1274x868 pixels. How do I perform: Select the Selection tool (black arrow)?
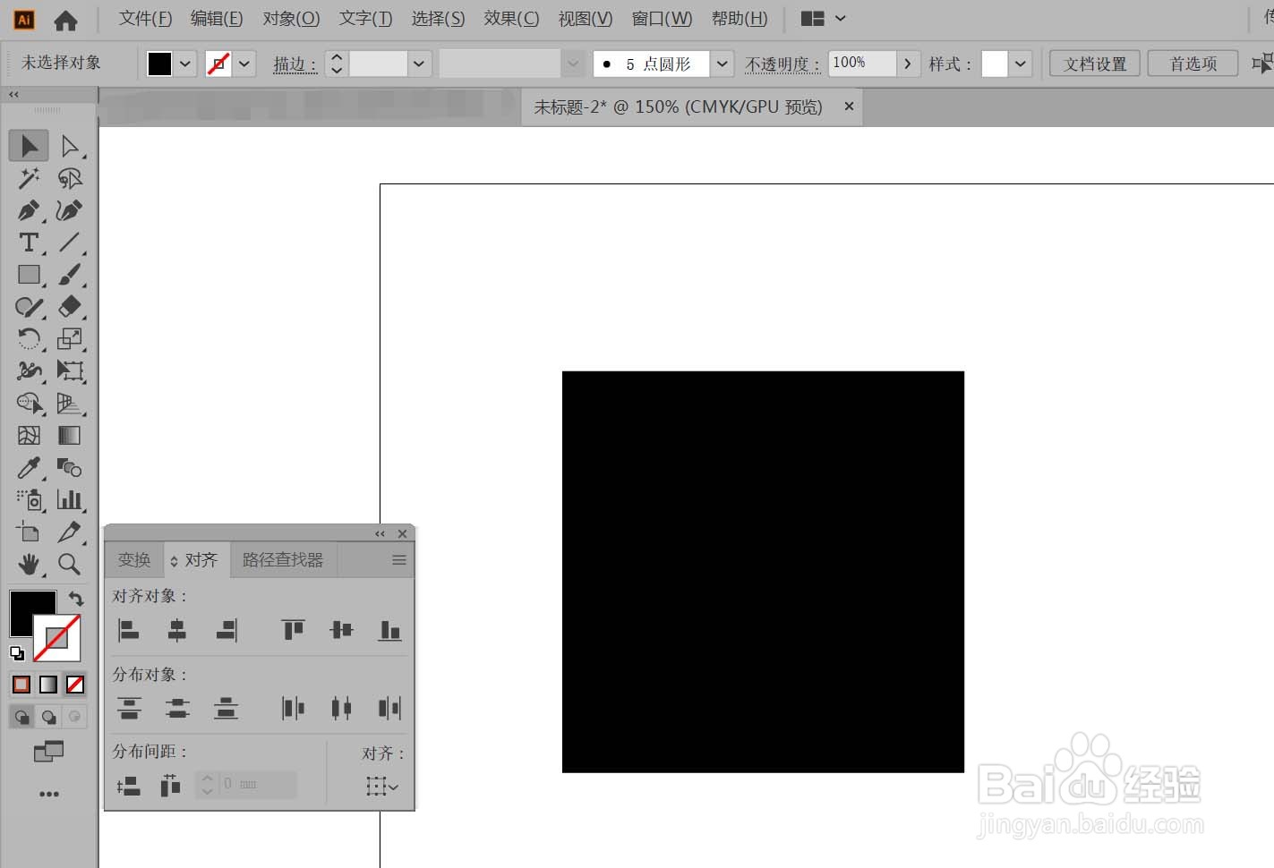(29, 146)
